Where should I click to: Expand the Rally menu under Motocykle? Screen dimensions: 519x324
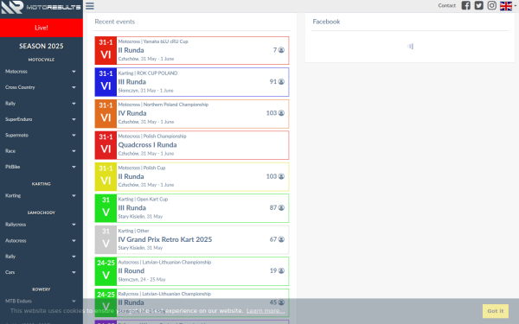tap(42, 104)
